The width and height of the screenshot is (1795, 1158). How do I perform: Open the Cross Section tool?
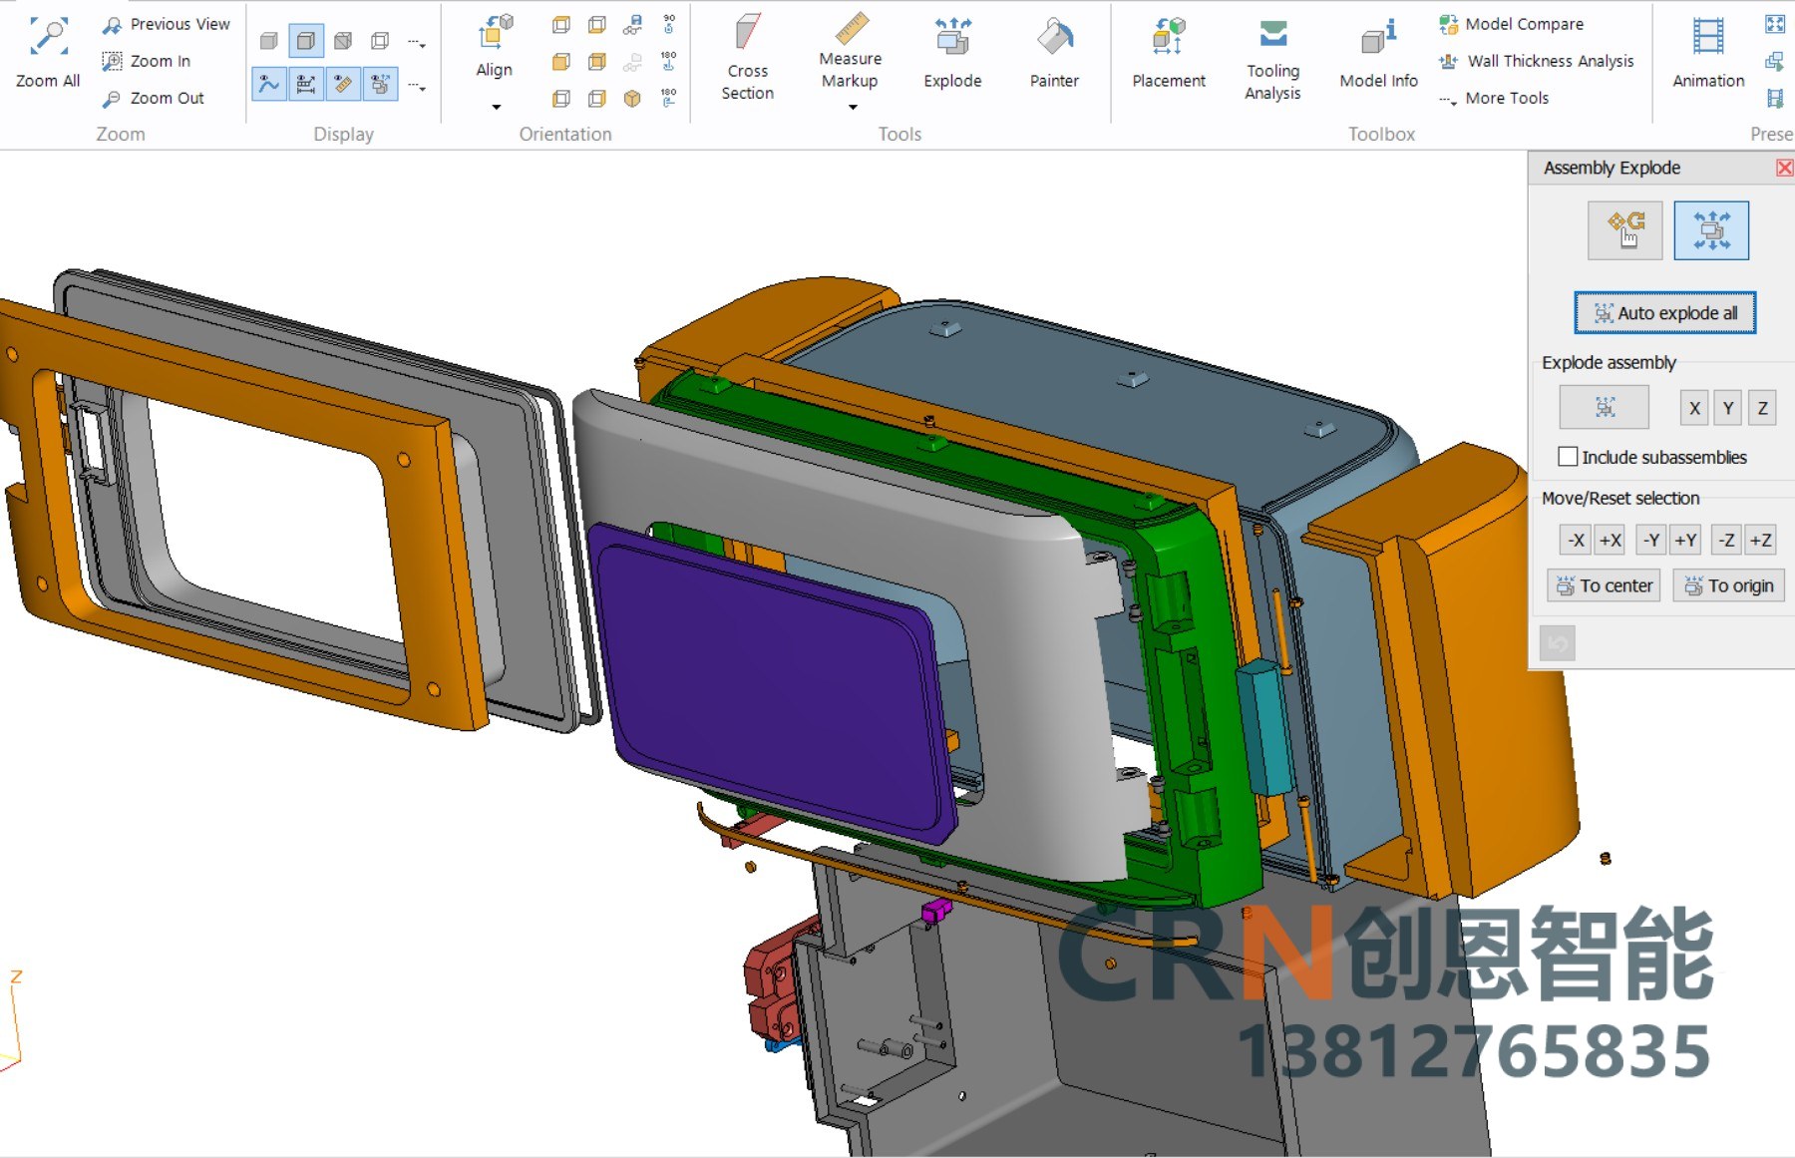click(x=748, y=58)
